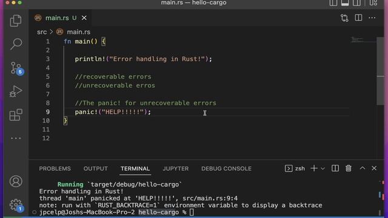Open editor More Actions ellipsis menu
This screenshot has width=388, height=218.
(x=372, y=18)
